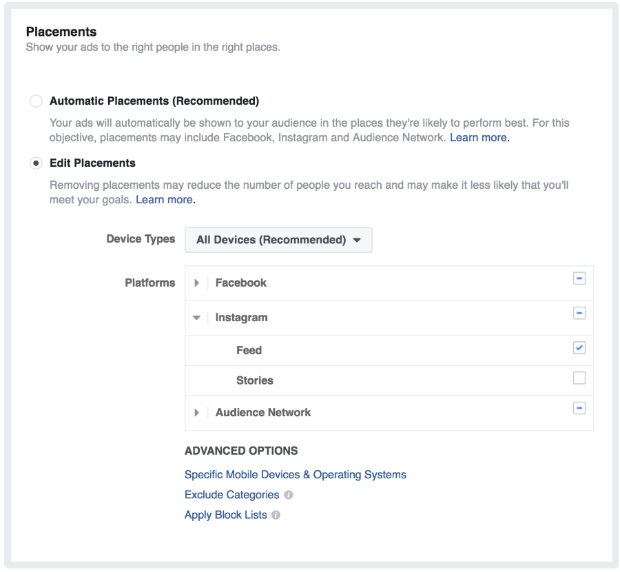Screen dimensions: 620x572
Task: Uncheck the Instagram Feed checkbox
Action: tap(579, 348)
